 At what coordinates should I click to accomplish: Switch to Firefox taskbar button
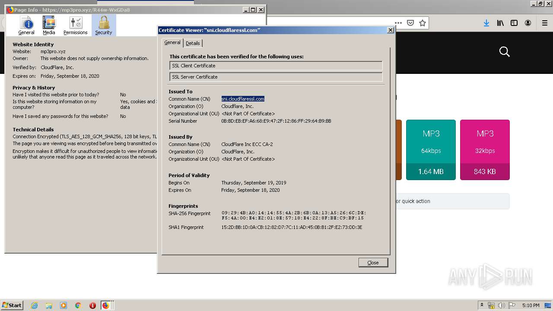point(106,305)
